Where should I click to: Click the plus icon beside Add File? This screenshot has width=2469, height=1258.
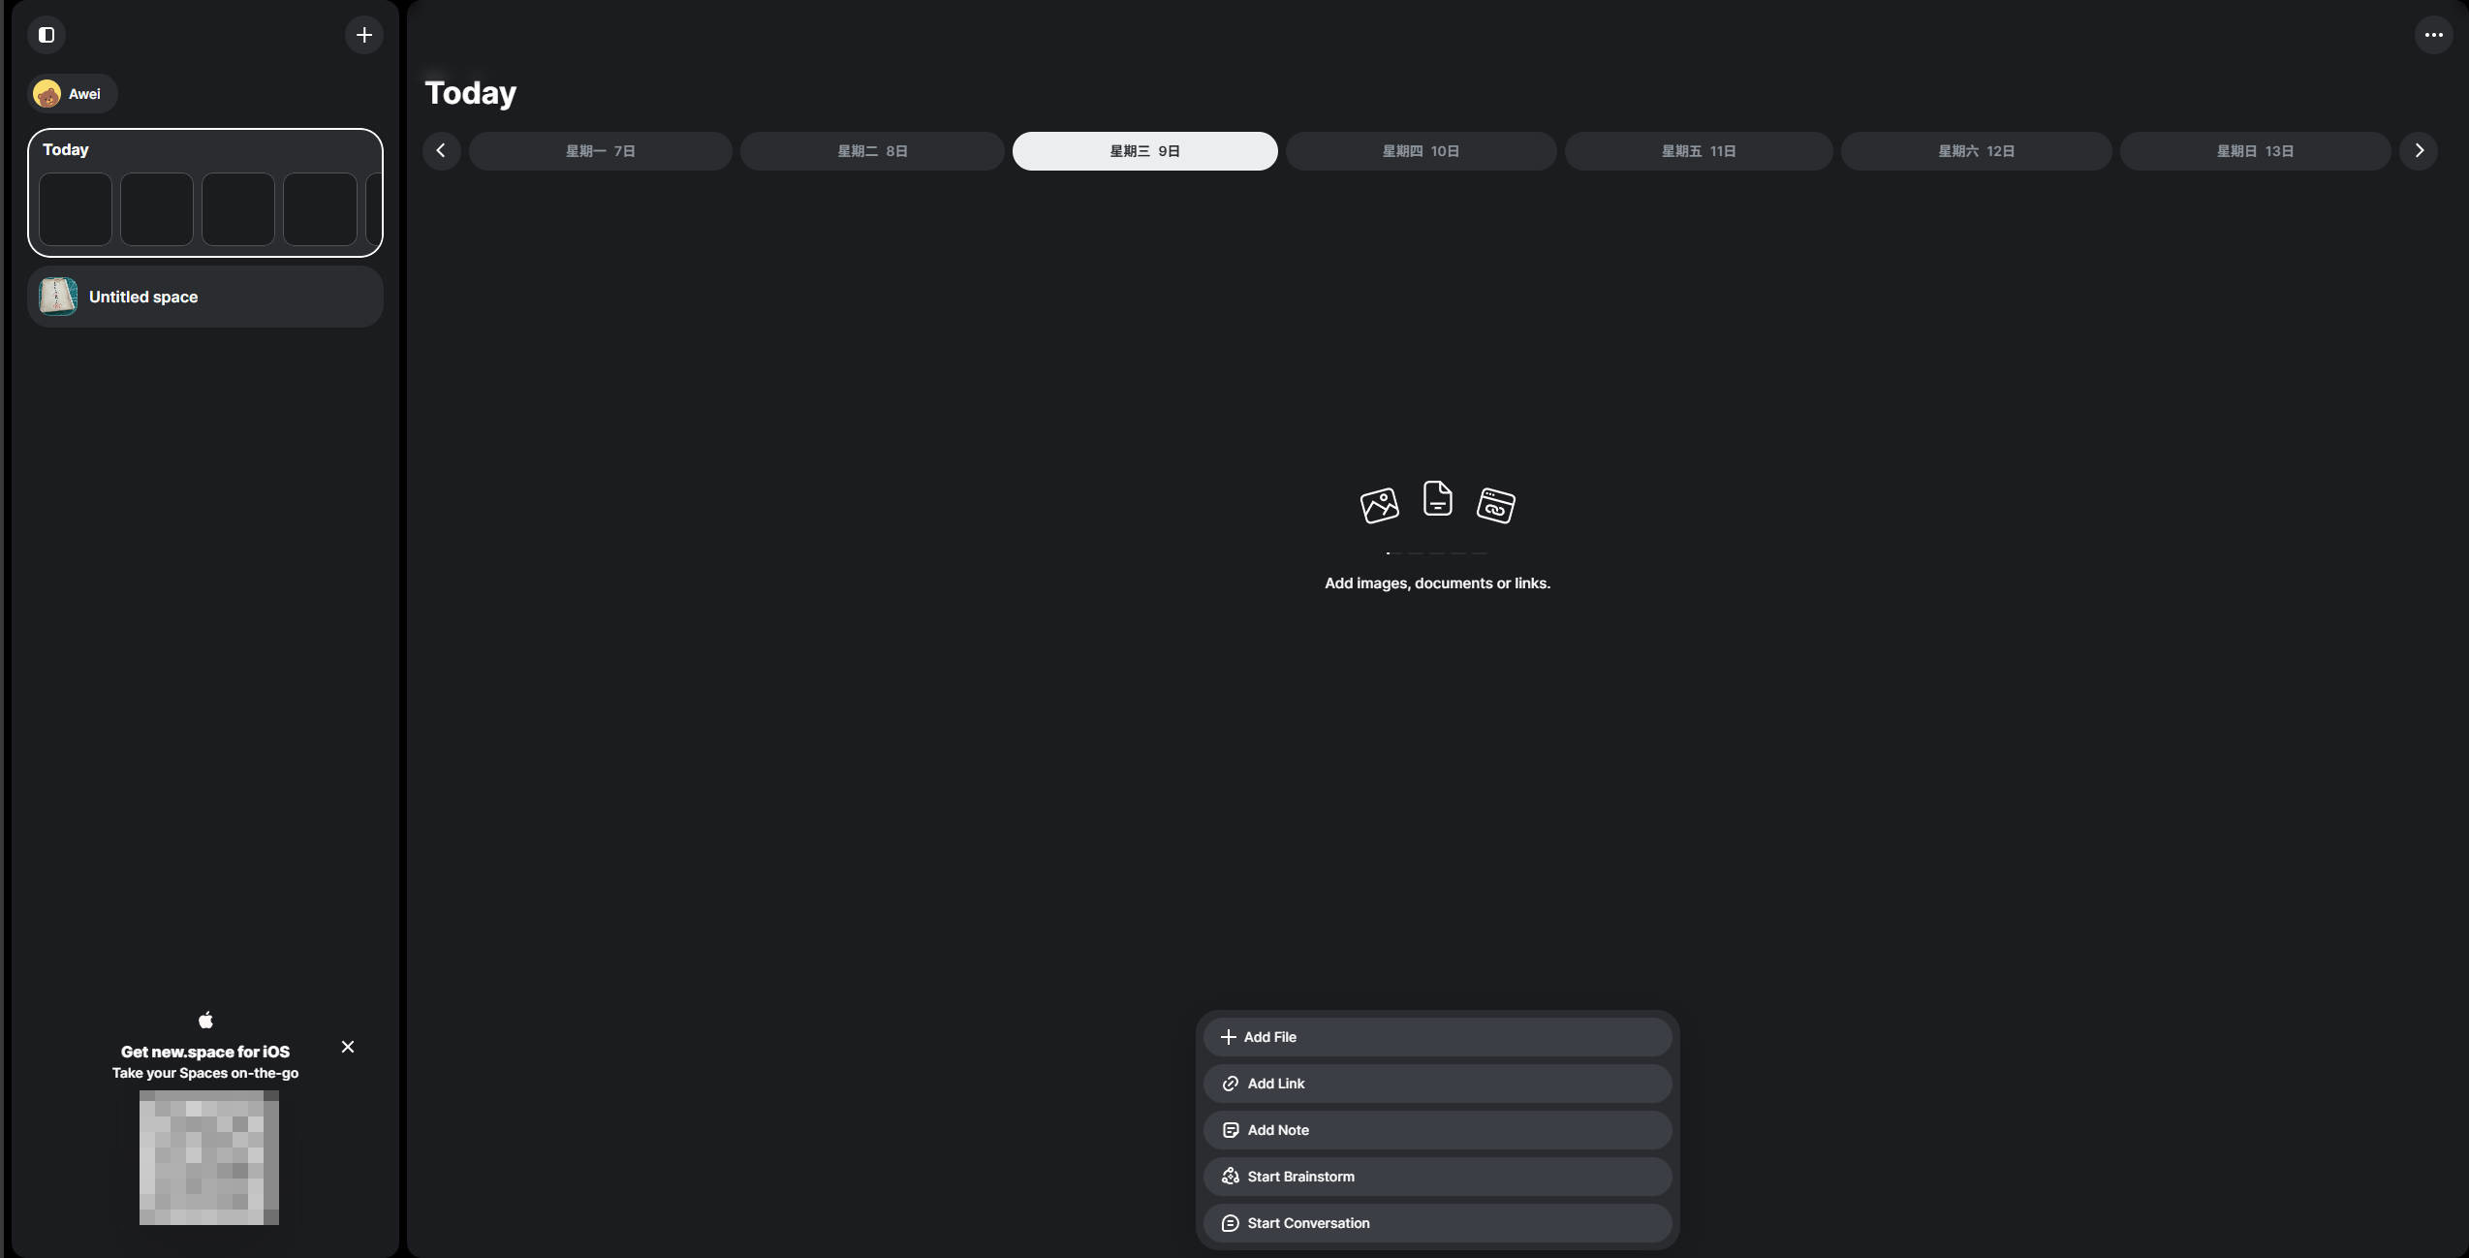(1229, 1037)
